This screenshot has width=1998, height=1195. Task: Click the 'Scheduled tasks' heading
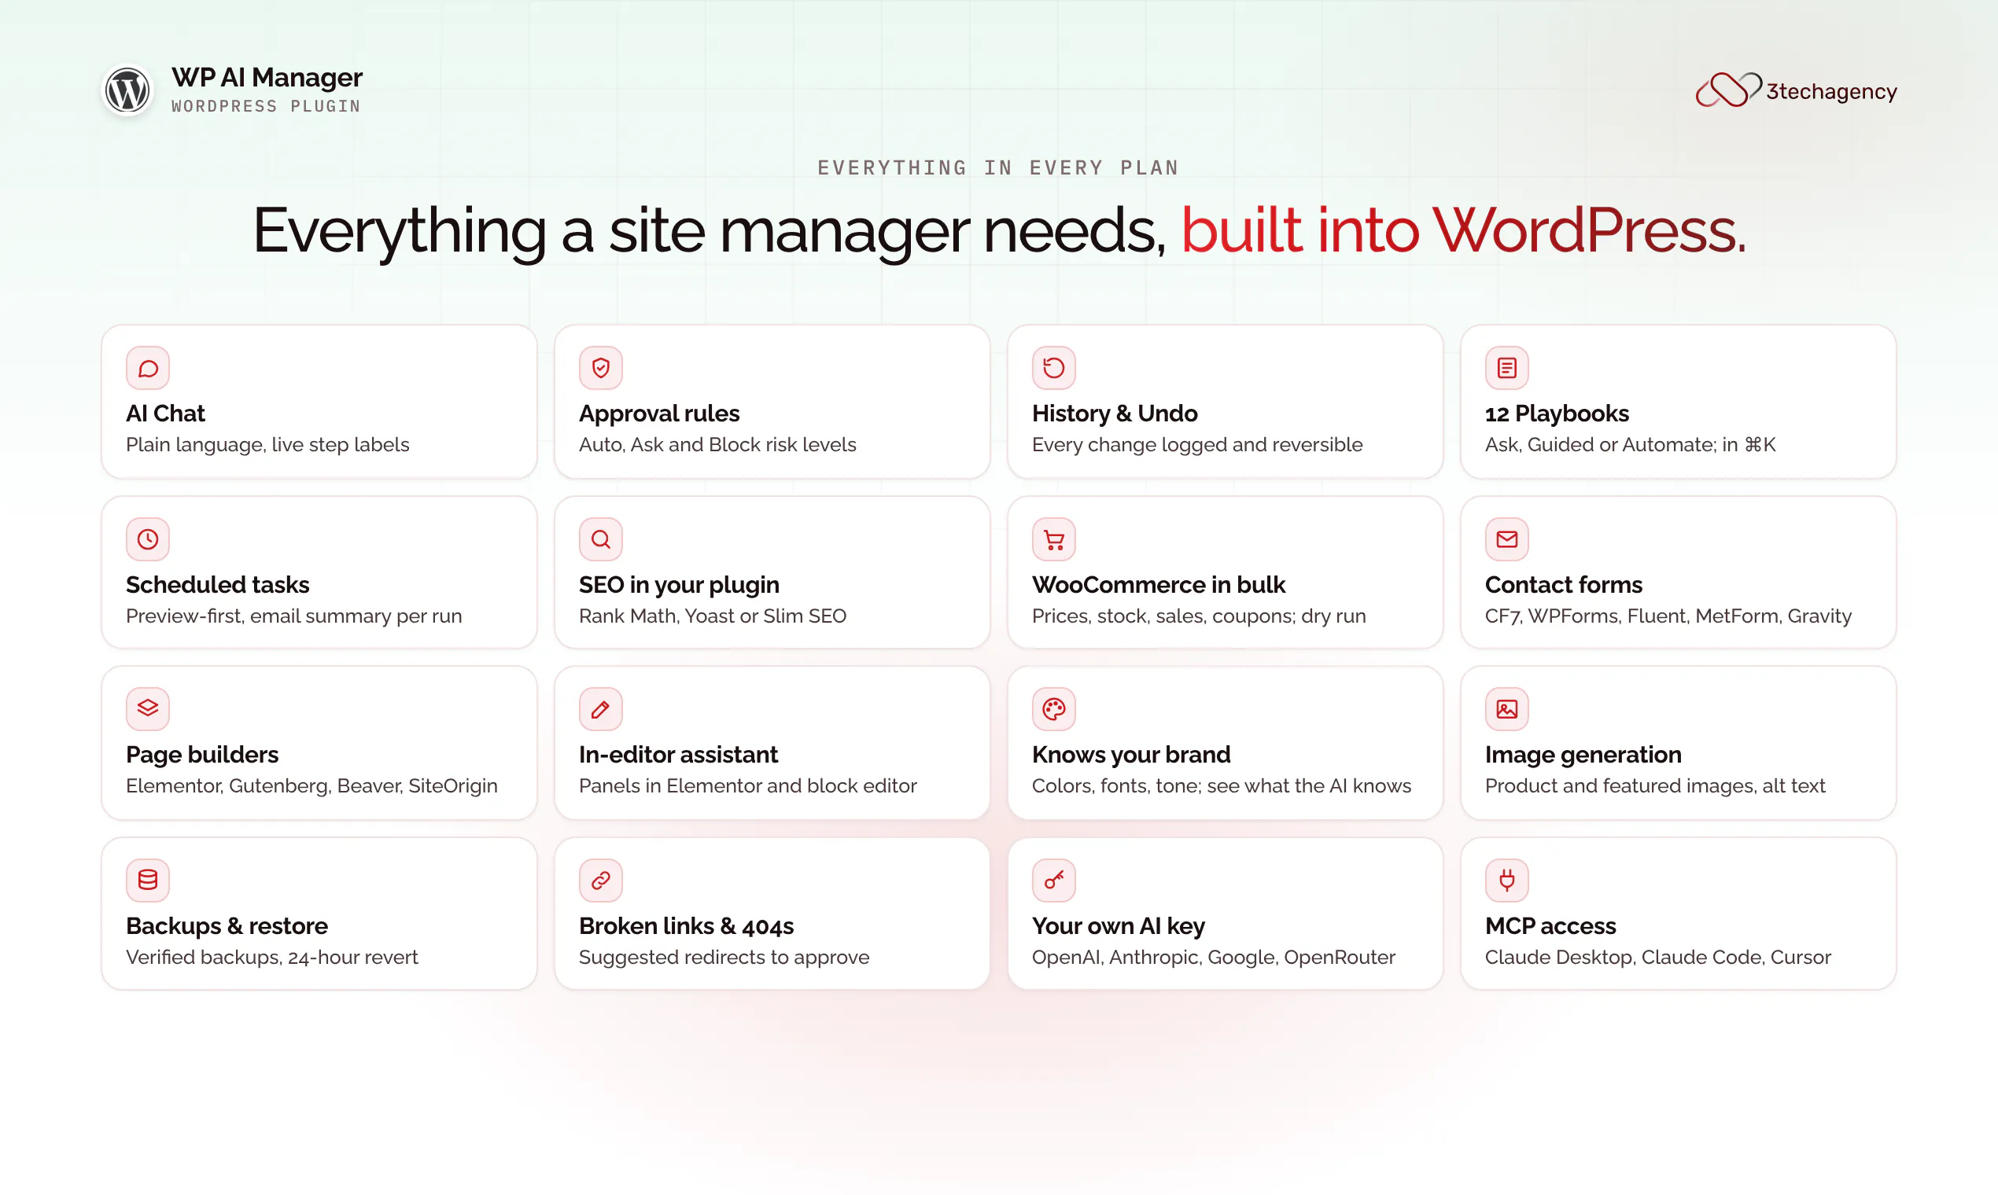point(218,585)
